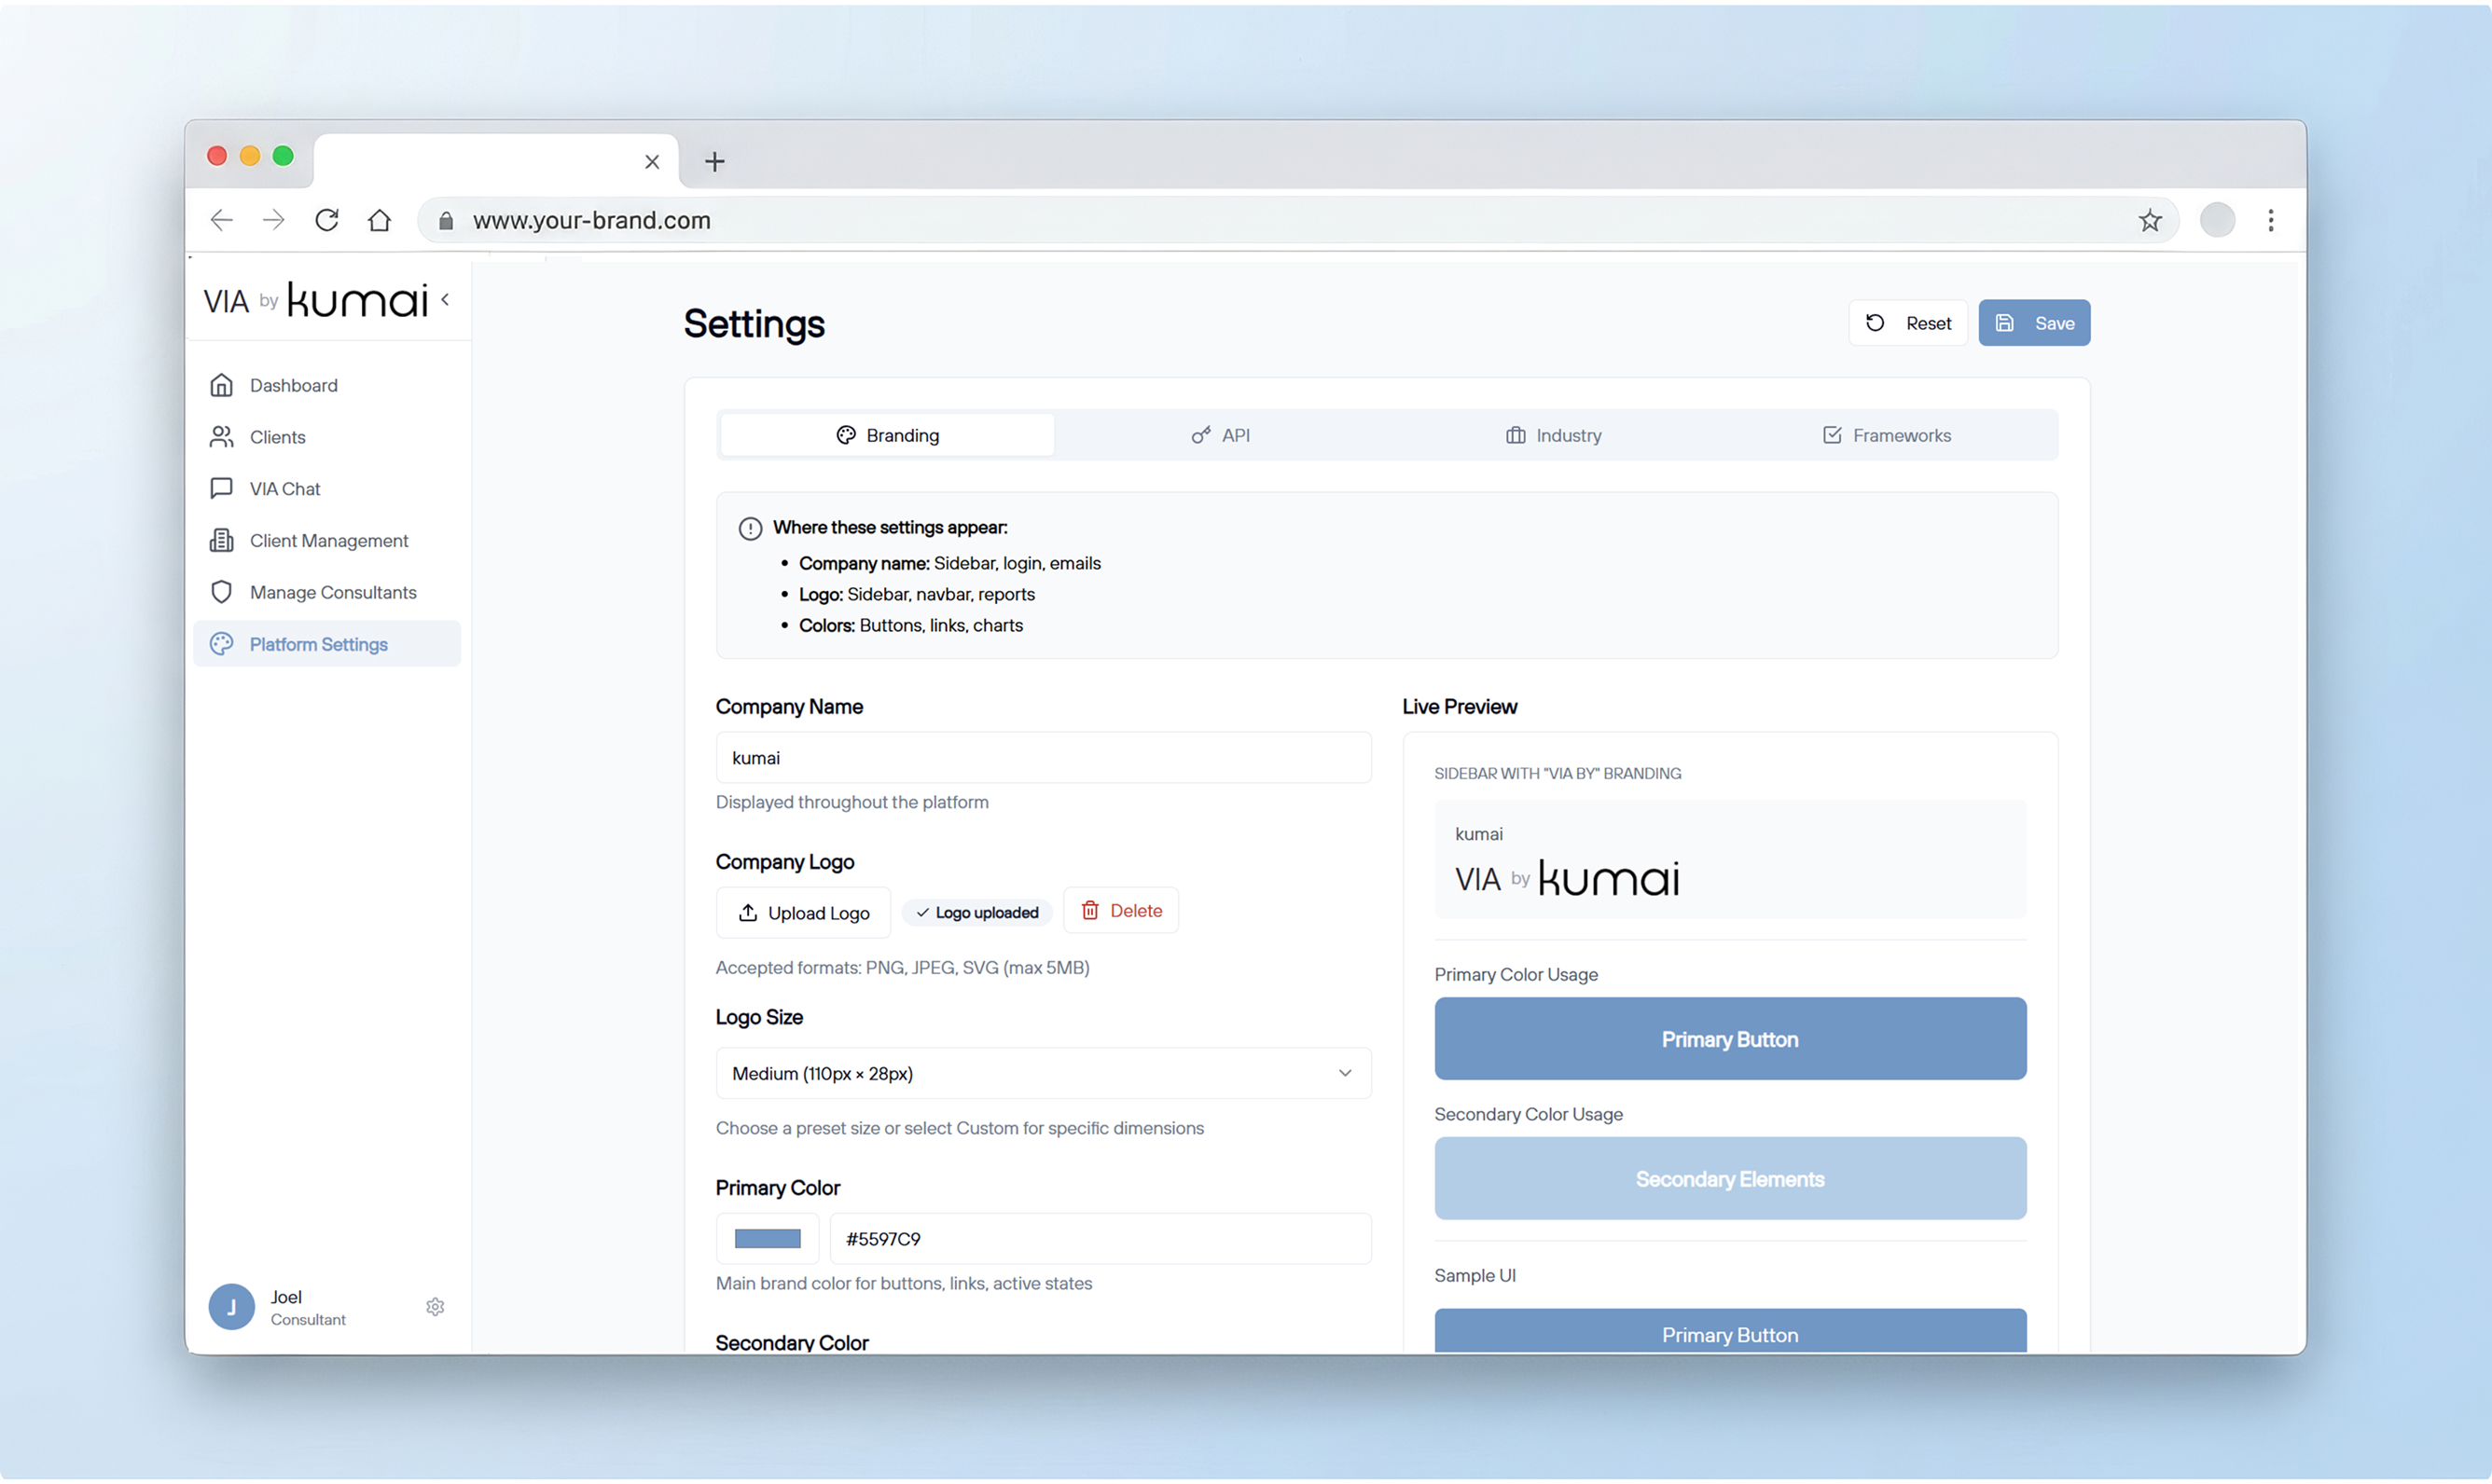Open VIA Chat speech bubble icon
Screen dimensions: 2492x1484
coord(221,488)
